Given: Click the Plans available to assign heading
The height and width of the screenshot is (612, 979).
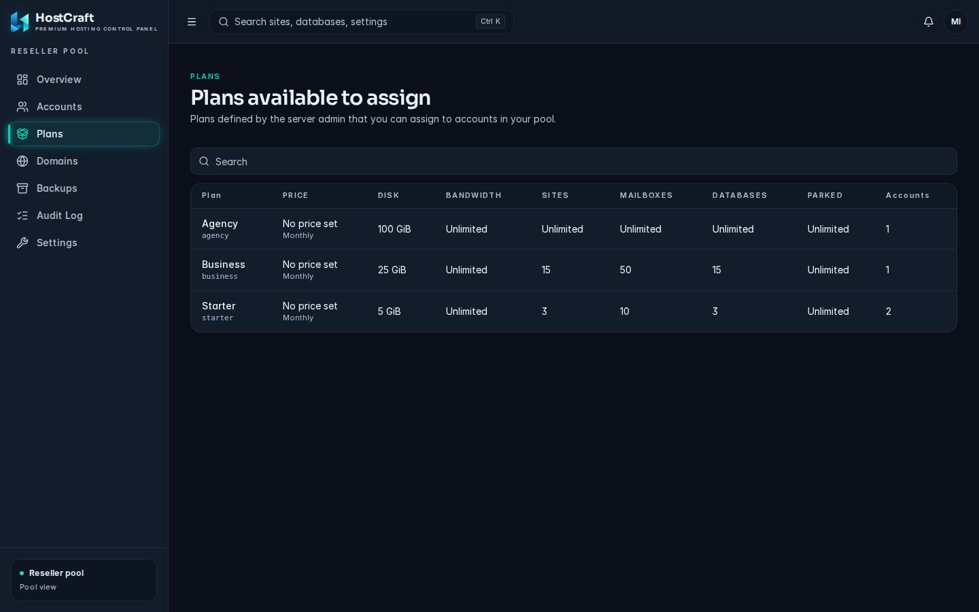Looking at the screenshot, I should point(311,98).
